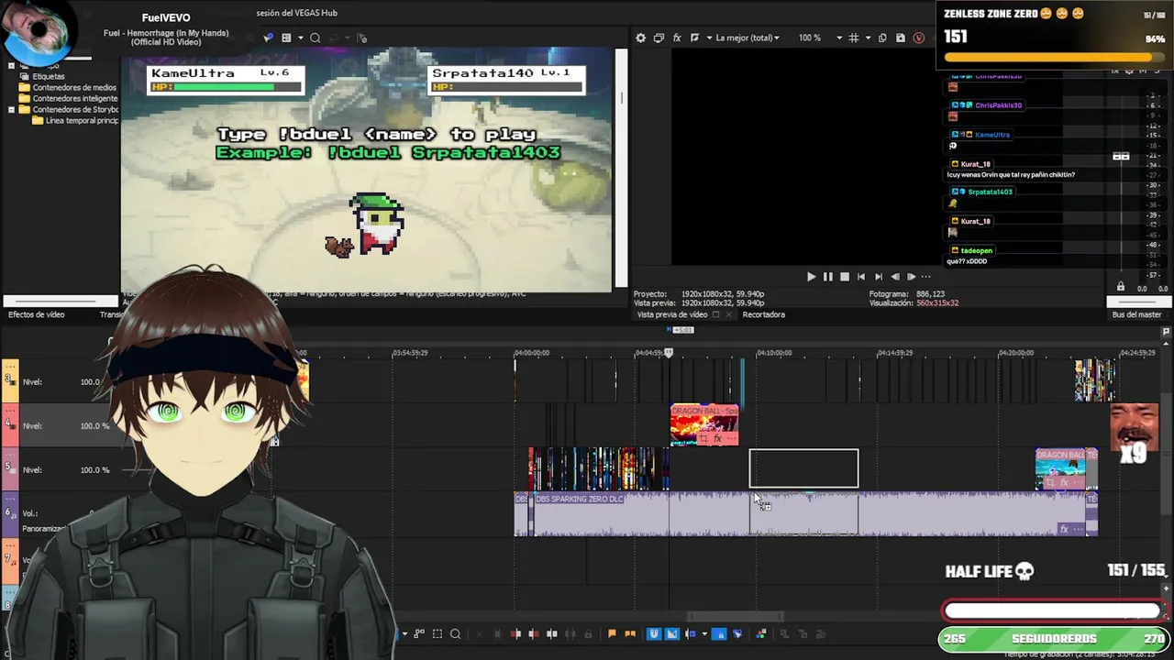Select the envelope edit tool icon
Screen dimensions: 1174x660
point(419,633)
